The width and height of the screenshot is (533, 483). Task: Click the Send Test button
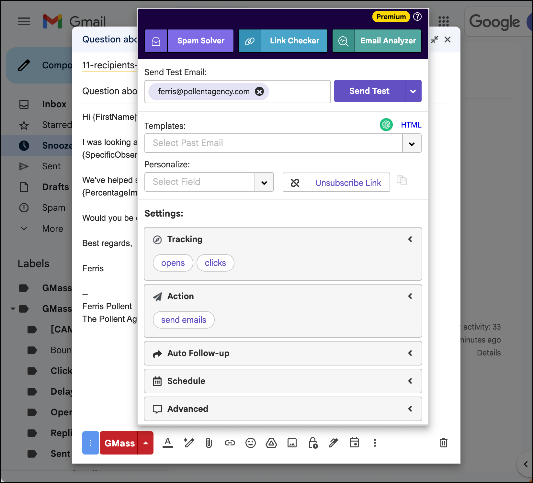369,91
